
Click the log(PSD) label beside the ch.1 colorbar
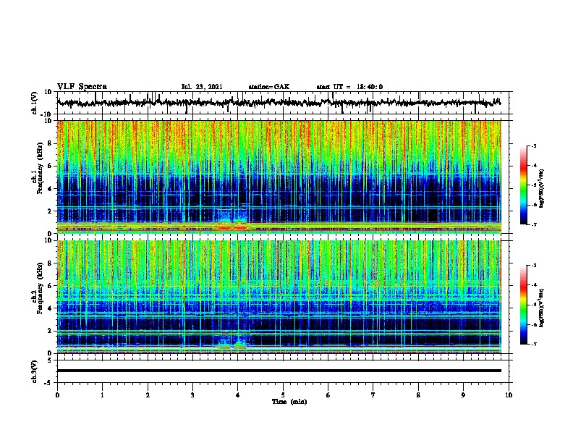click(x=541, y=188)
